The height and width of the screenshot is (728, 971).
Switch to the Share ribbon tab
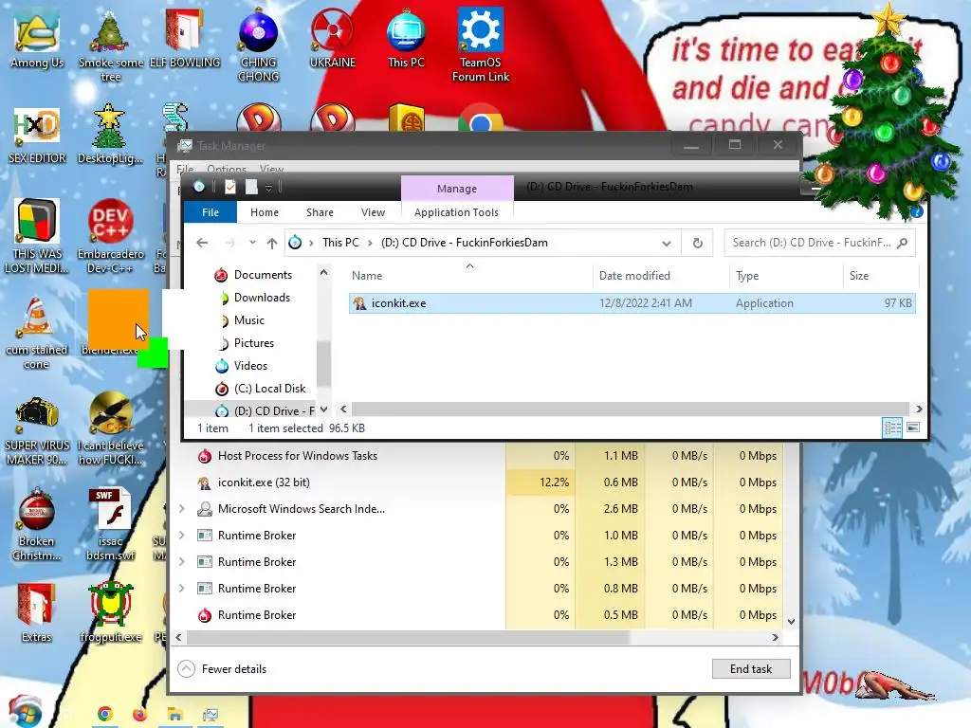pos(320,212)
